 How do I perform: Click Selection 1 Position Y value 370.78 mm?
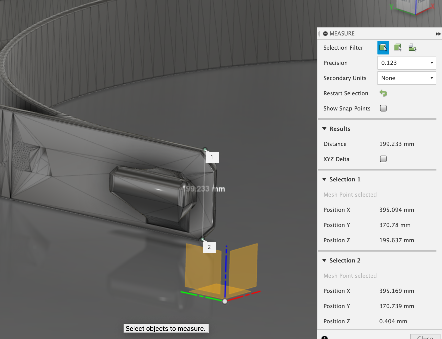pos(395,225)
